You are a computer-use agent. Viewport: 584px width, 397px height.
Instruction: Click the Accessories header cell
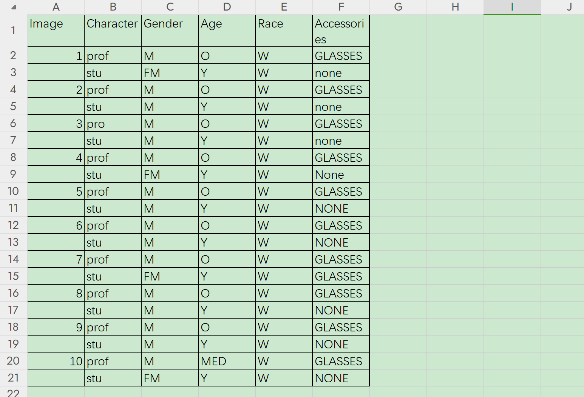341,31
